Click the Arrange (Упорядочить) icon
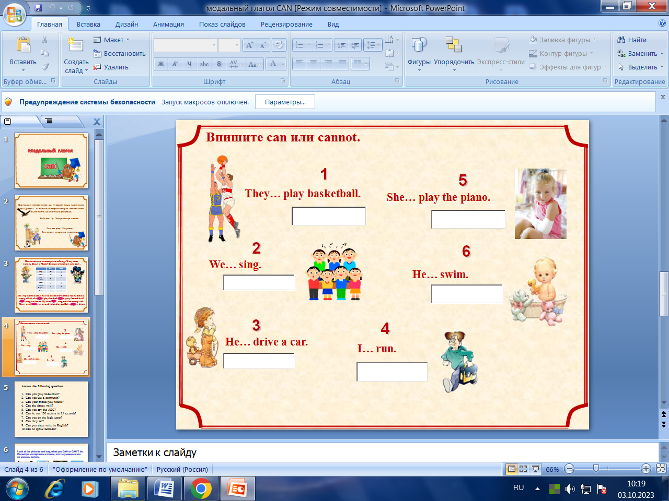The height and width of the screenshot is (501, 669). pos(453,46)
